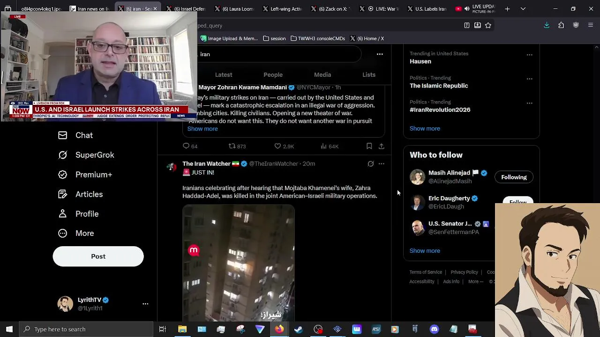Click the taskbar search box

pos(86,329)
